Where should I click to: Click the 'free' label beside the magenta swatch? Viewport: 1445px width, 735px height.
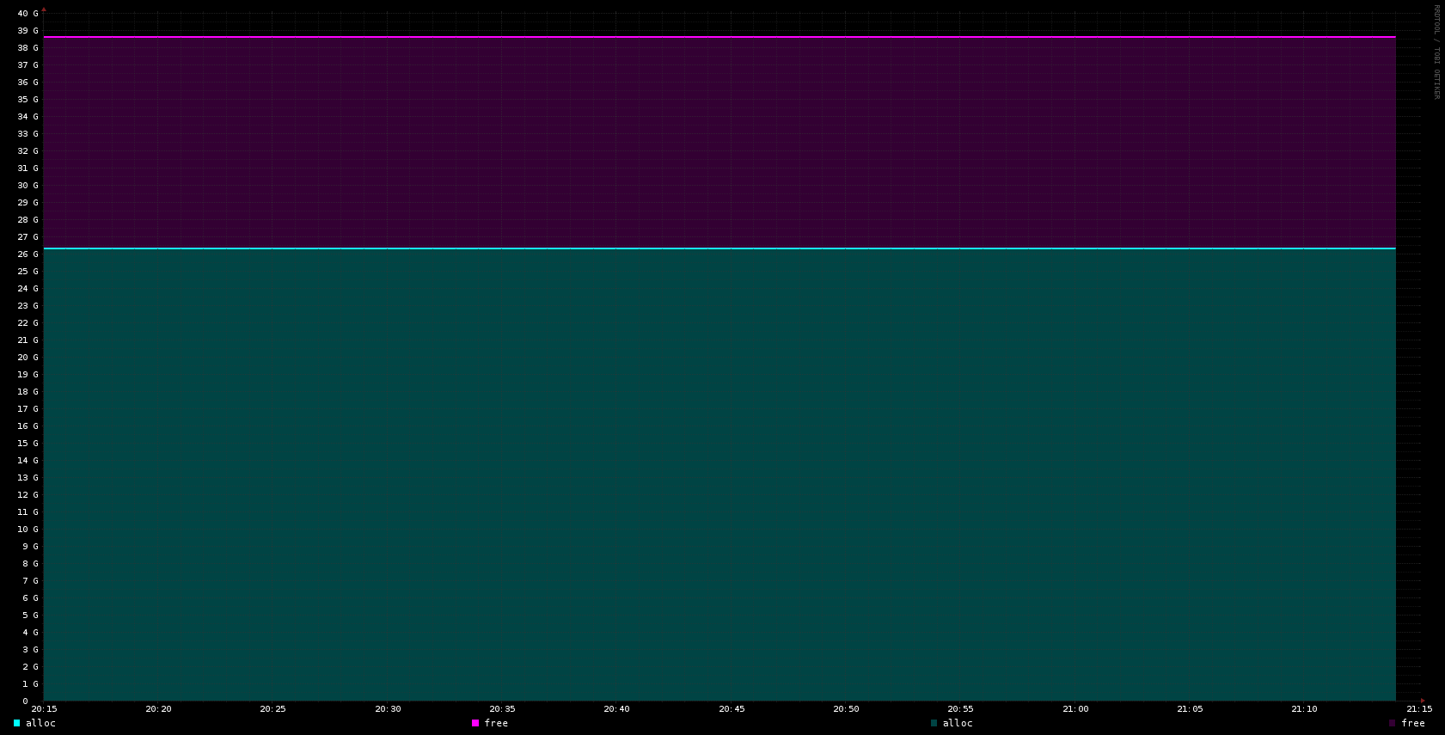pyautogui.click(x=496, y=723)
